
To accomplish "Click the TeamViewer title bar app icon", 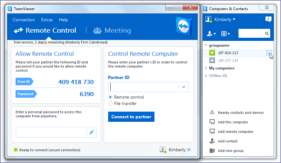I will click(x=10, y=9).
